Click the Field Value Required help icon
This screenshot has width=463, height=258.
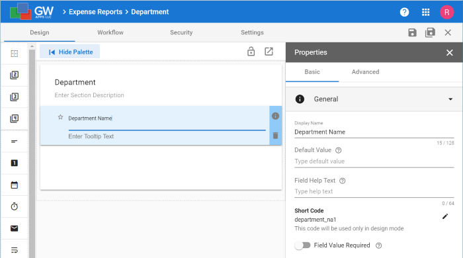coord(378,245)
